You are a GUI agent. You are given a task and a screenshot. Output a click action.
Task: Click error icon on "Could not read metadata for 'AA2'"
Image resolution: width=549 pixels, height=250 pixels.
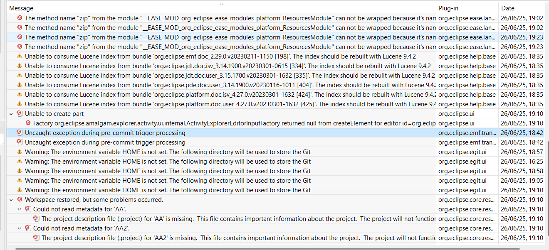click(x=28, y=228)
